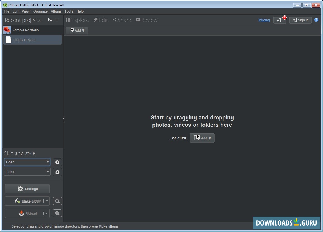Open the announcements megaphone icon
Screen dimensions: 323x232
point(279,20)
